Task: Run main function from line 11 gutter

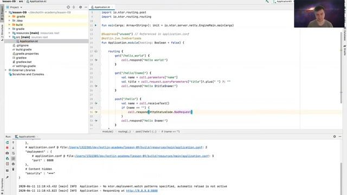Action: point(96,25)
